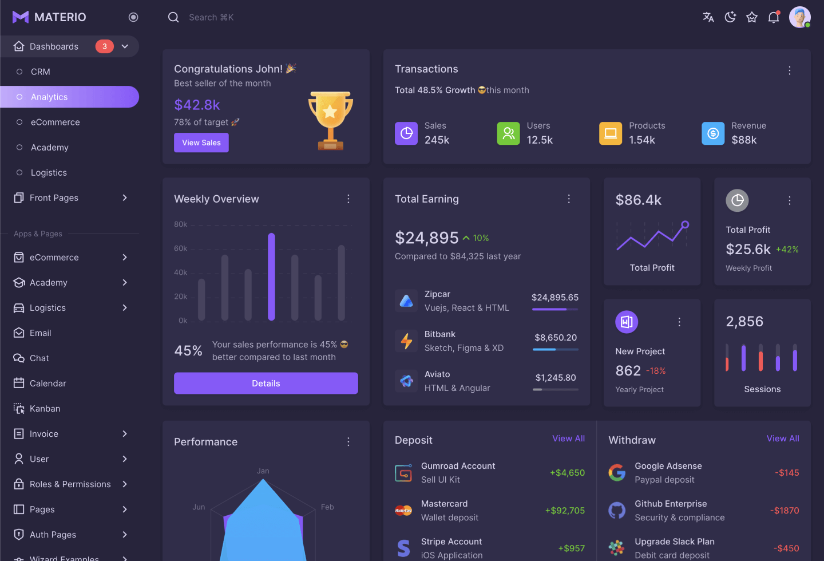824x561 pixels.
Task: Click the Sales pie chart icon
Action: click(x=406, y=133)
